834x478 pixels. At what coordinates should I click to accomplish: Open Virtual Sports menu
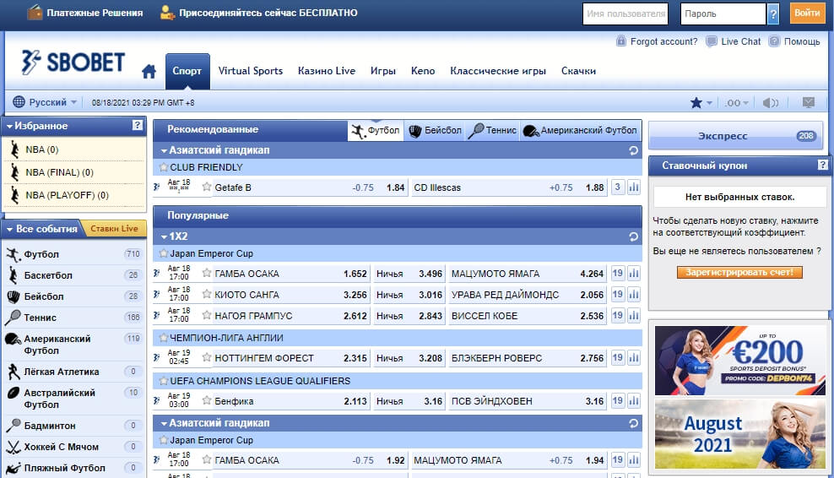[x=250, y=71]
